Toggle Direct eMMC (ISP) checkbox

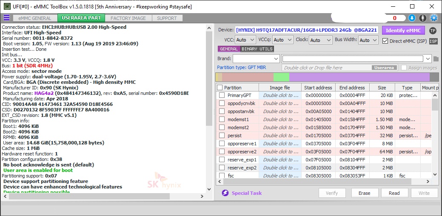coord(385,41)
